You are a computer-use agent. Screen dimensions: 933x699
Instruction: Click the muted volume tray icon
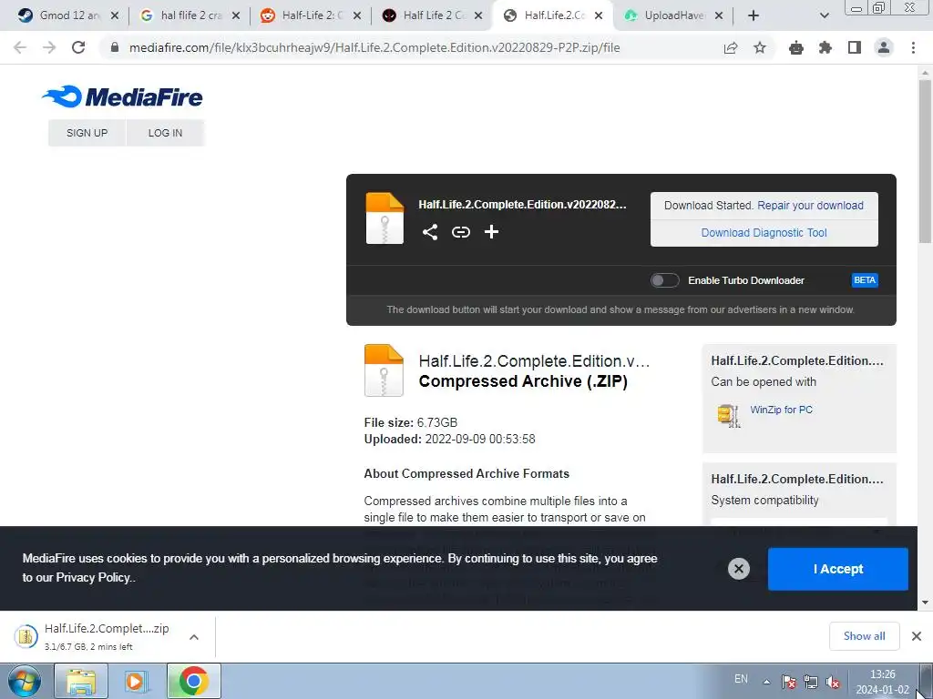point(833,682)
